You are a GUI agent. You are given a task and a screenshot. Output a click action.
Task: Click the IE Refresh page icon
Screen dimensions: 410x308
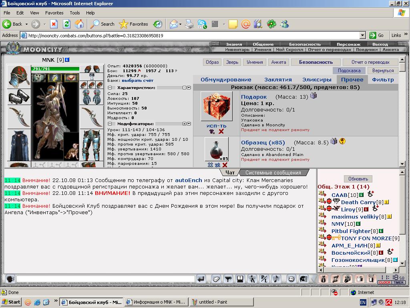pos(67,24)
